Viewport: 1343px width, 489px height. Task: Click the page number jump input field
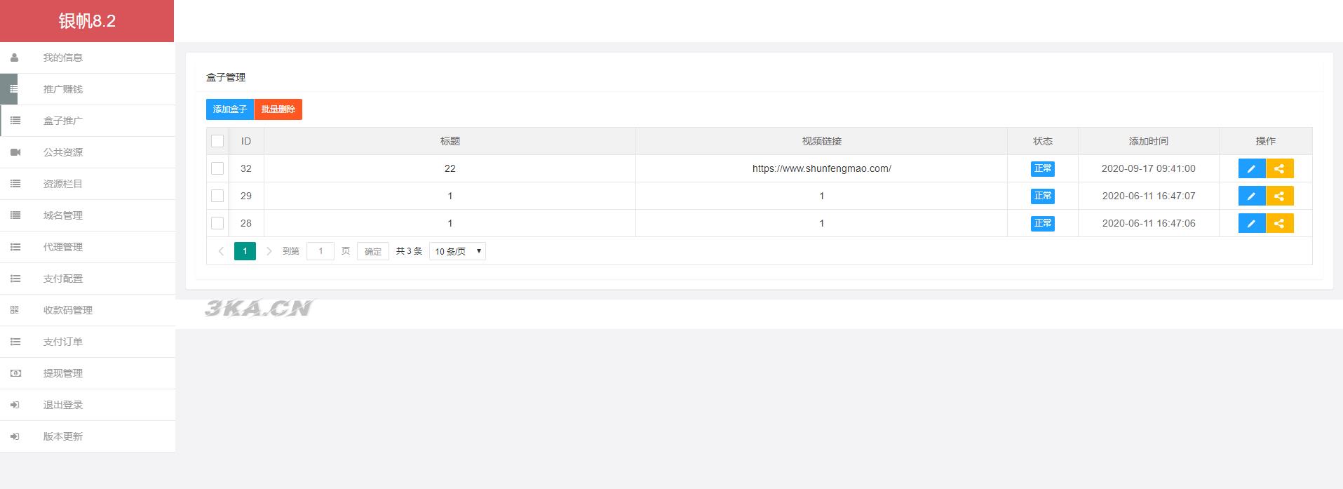pos(320,251)
